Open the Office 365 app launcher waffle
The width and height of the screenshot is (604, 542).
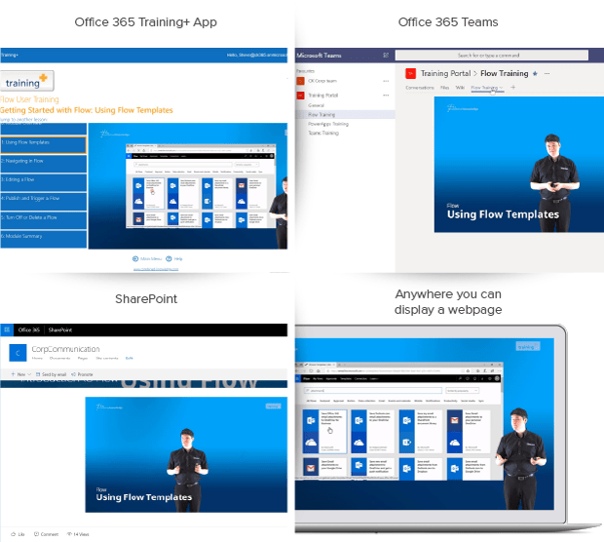click(7, 330)
